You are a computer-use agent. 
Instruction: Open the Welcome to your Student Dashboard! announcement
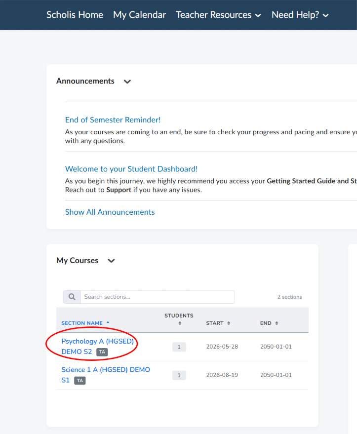131,169
